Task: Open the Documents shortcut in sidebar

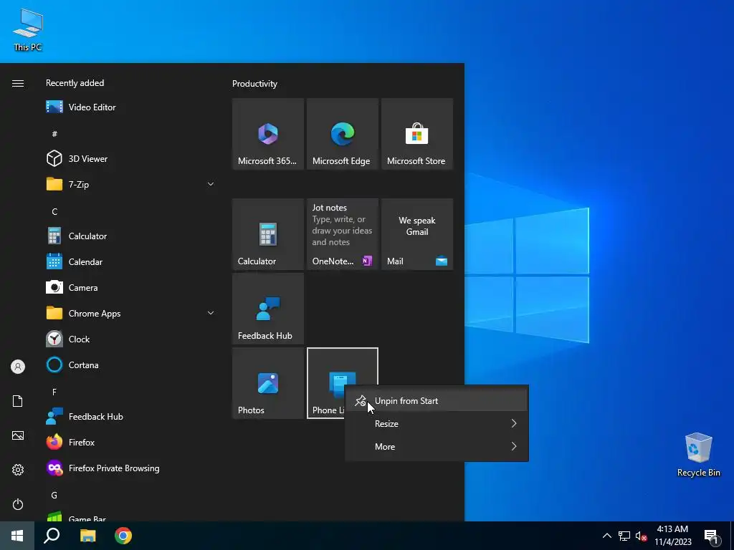Action: [18, 401]
